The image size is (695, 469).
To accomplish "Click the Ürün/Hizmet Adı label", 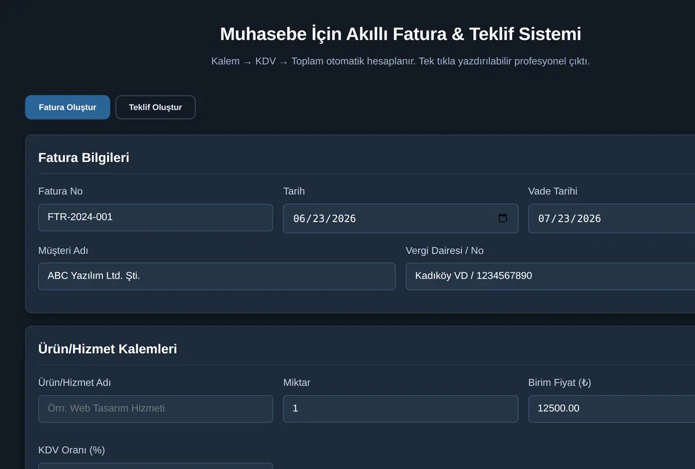I will click(74, 383).
